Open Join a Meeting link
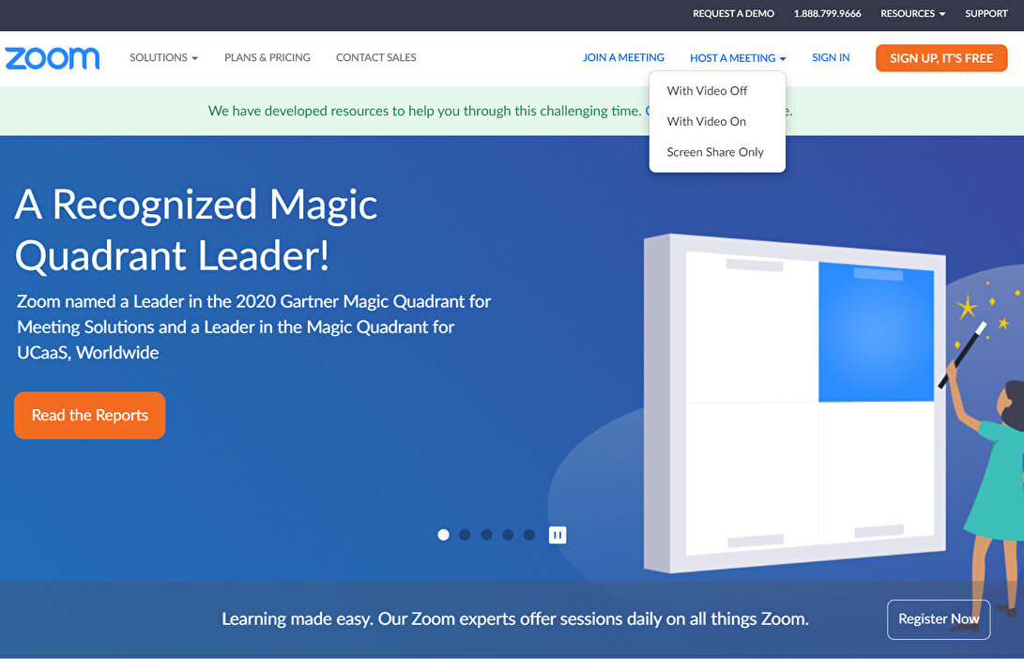 pyautogui.click(x=623, y=58)
